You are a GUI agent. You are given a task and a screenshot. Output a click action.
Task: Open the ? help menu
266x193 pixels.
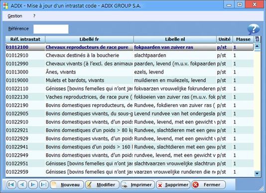point(34,16)
